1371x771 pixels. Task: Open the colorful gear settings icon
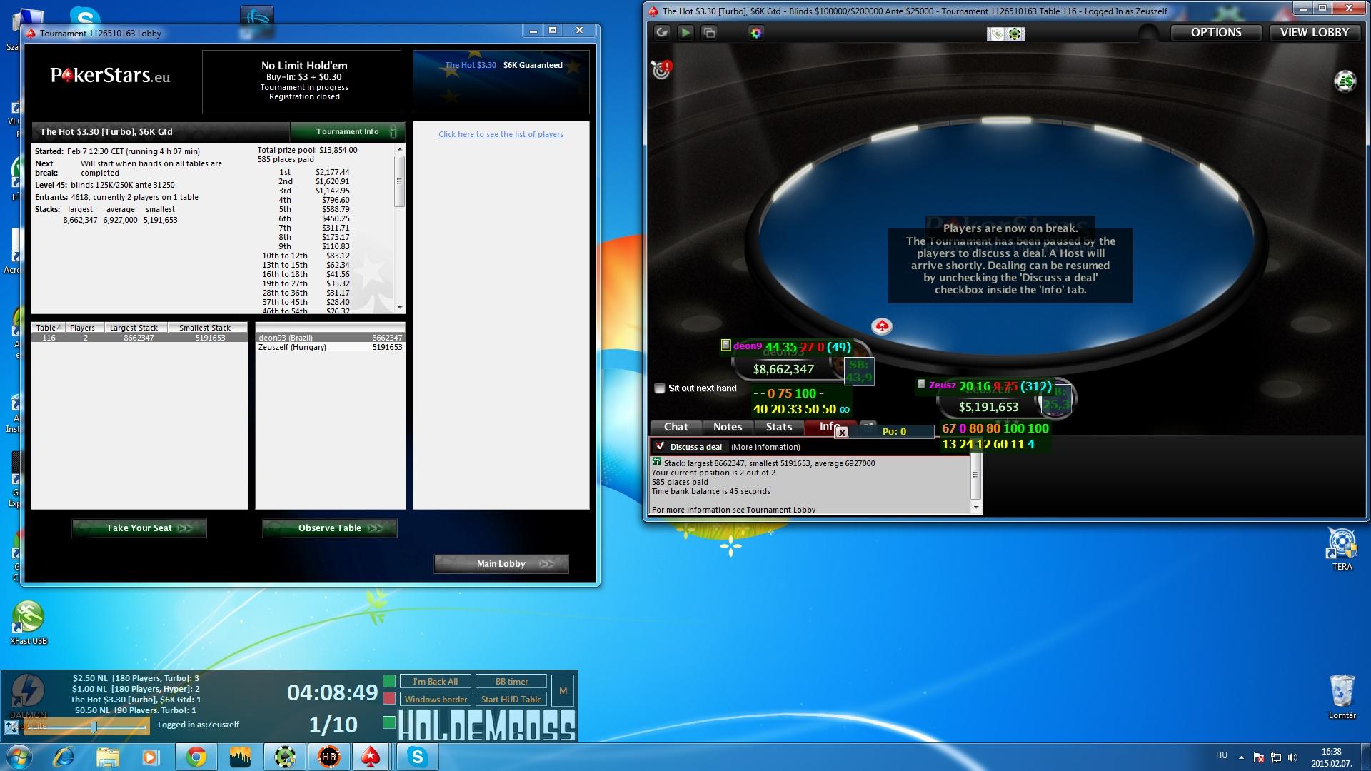(x=756, y=33)
